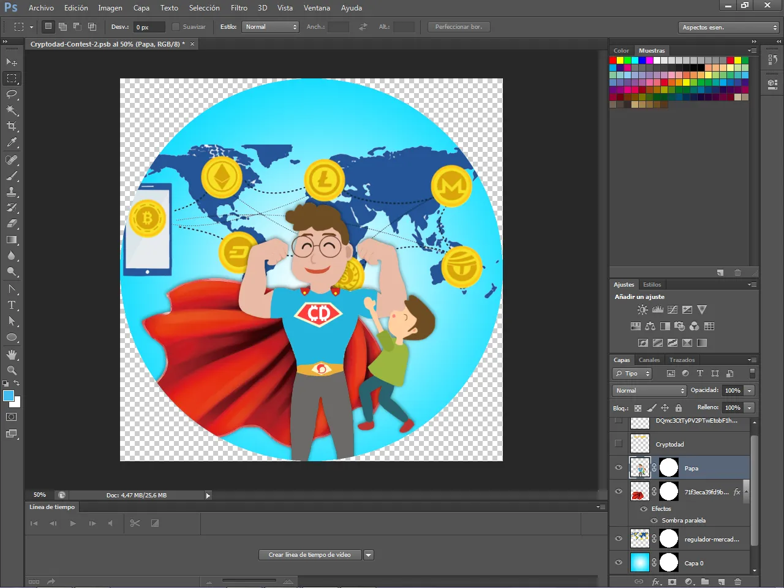
Task: Open the Opacidad slider arrow
Action: point(750,391)
